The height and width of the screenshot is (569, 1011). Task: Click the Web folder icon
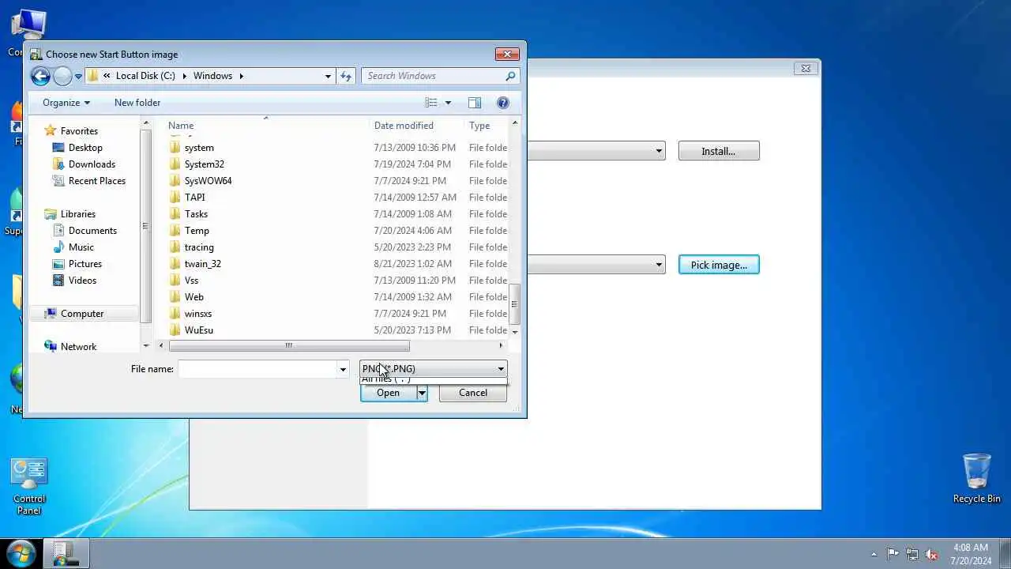tap(175, 297)
